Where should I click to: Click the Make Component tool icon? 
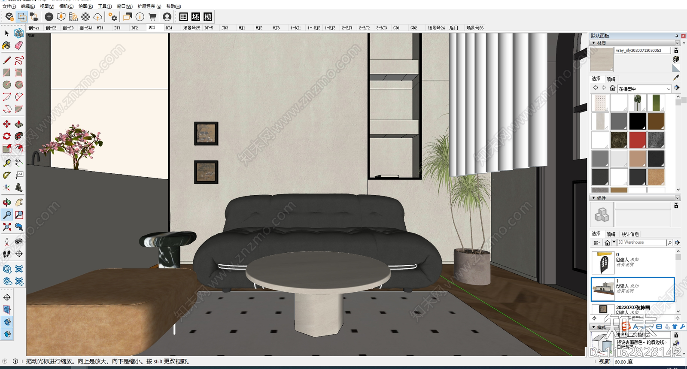point(19,33)
